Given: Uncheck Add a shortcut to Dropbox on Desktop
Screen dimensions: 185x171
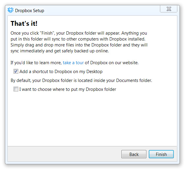Looking at the screenshot, I should tap(16, 72).
